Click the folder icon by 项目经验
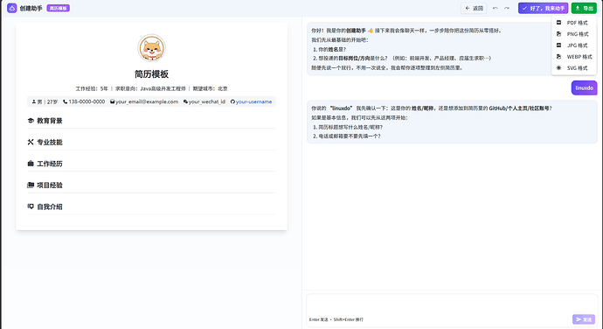603x329 pixels. [x=31, y=185]
